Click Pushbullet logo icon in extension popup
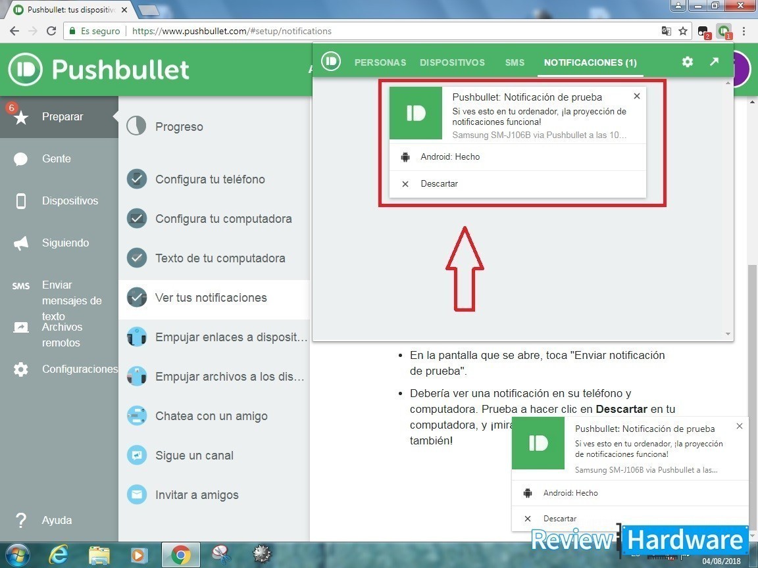The image size is (758, 568). 331,61
